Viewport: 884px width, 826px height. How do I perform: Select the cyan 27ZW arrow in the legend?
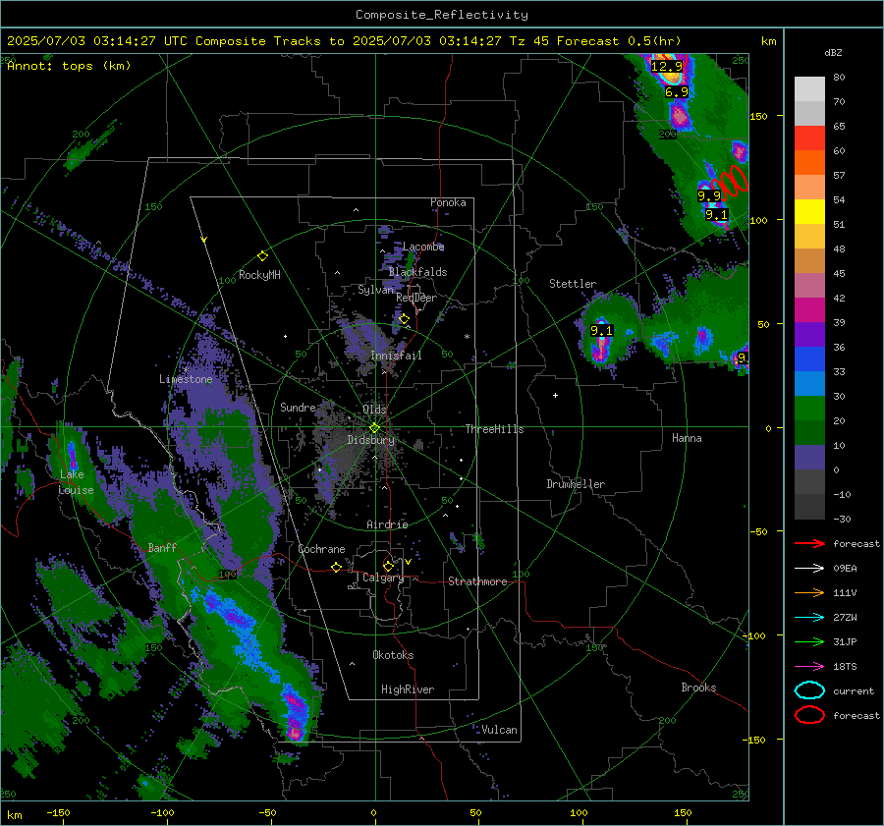pyautogui.click(x=809, y=618)
